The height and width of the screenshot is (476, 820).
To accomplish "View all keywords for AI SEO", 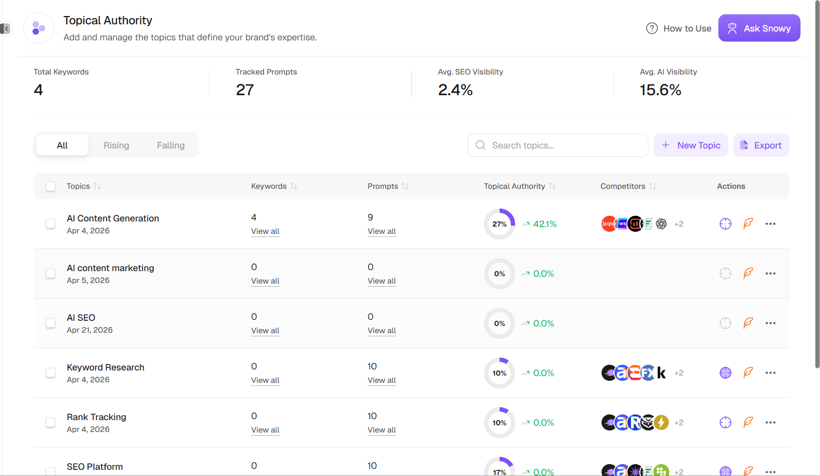I will pos(265,331).
